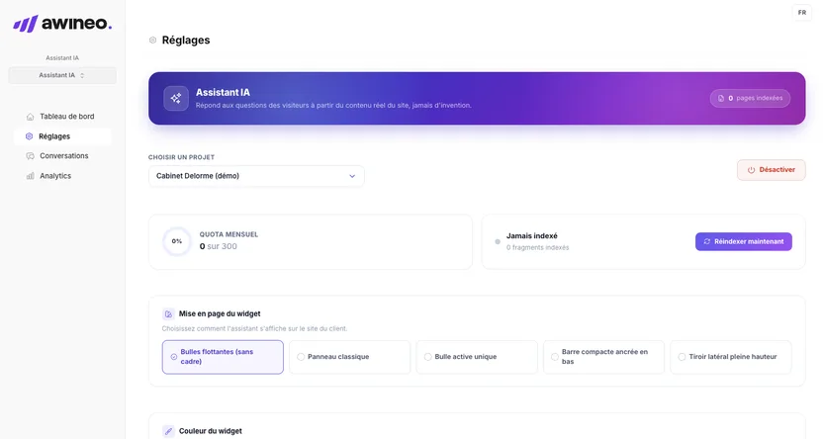The height and width of the screenshot is (439, 823).
Task: Click the Assistant IA banner title
Action: [223, 92]
